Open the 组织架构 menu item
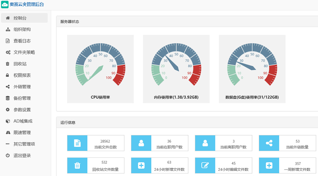The width and height of the screenshot is (318, 176). pos(22,29)
